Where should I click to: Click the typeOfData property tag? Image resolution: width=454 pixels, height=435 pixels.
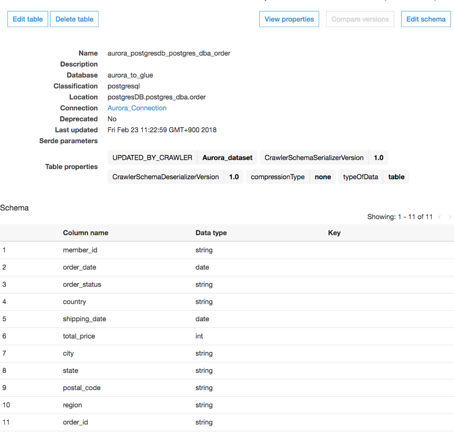click(360, 177)
